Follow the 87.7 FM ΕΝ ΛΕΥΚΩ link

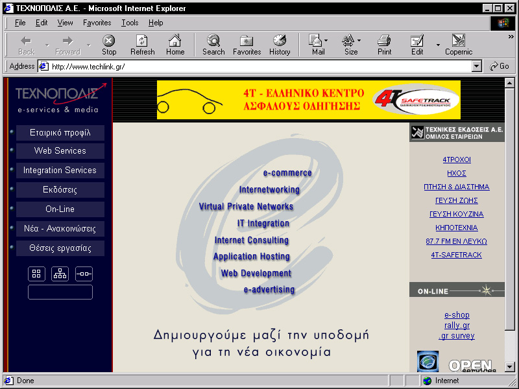click(x=457, y=241)
